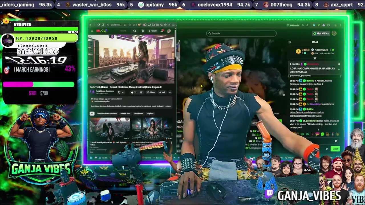This screenshot has width=365, height=205.
Task: Expand the pinned message chevron
Action: click(x=338, y=69)
